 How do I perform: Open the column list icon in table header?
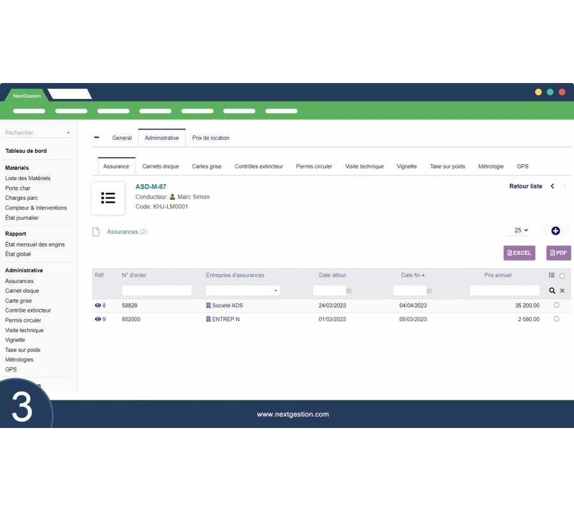552,275
